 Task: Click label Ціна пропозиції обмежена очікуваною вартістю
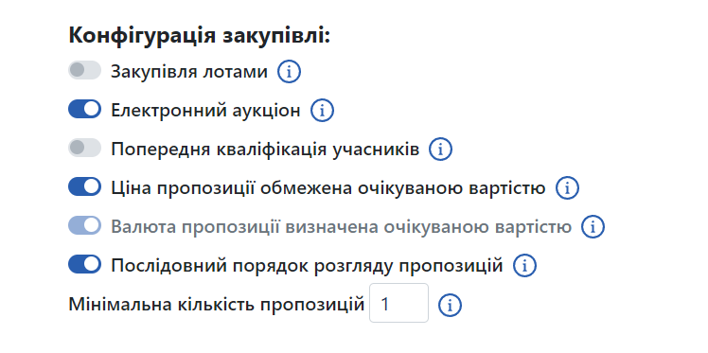[x=328, y=187]
